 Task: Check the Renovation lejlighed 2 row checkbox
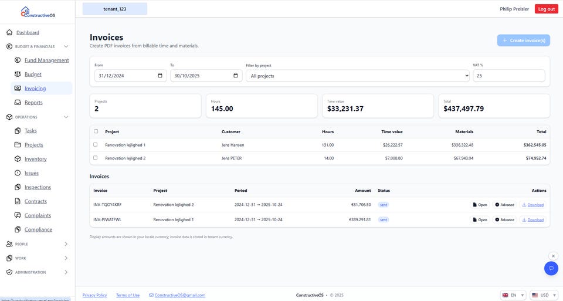pyautogui.click(x=96, y=158)
